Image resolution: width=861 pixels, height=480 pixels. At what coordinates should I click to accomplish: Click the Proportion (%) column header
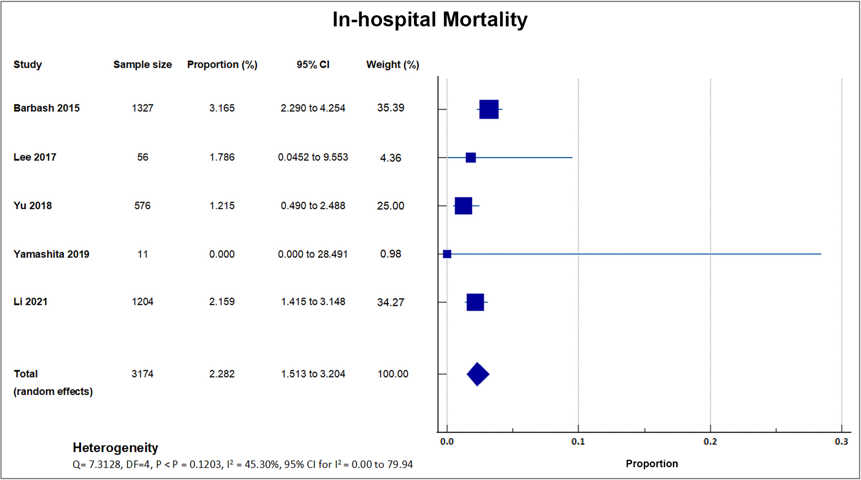(x=222, y=65)
